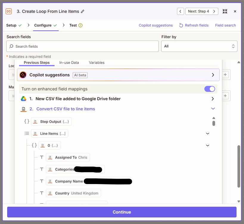The height and width of the screenshot is (224, 244).
Task: Select the Country United Kingdom field
Action: tap(73, 193)
